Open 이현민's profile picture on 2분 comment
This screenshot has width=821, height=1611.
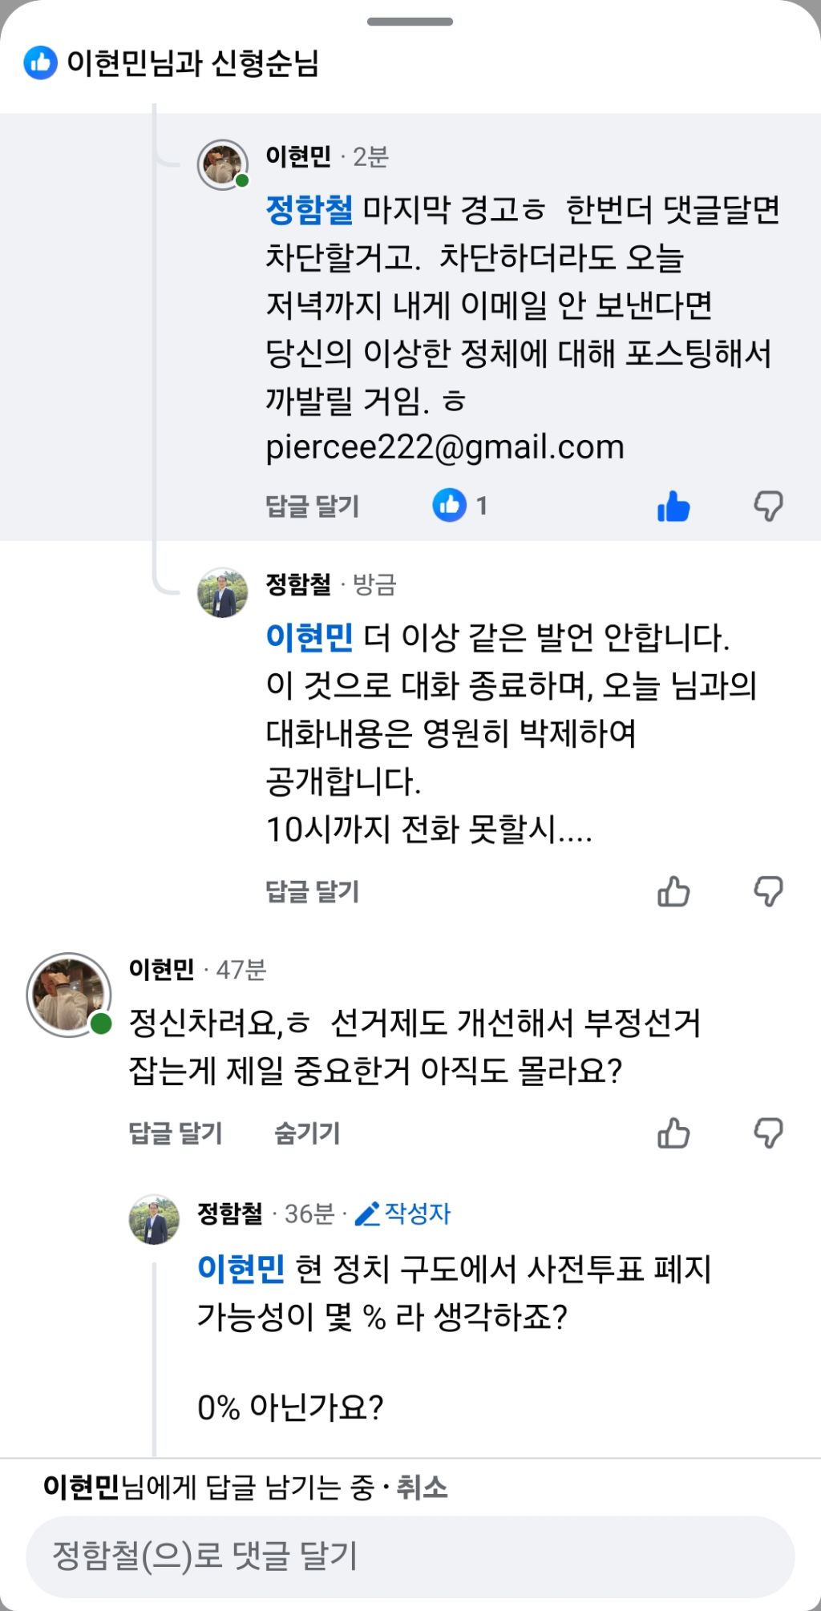(x=223, y=165)
